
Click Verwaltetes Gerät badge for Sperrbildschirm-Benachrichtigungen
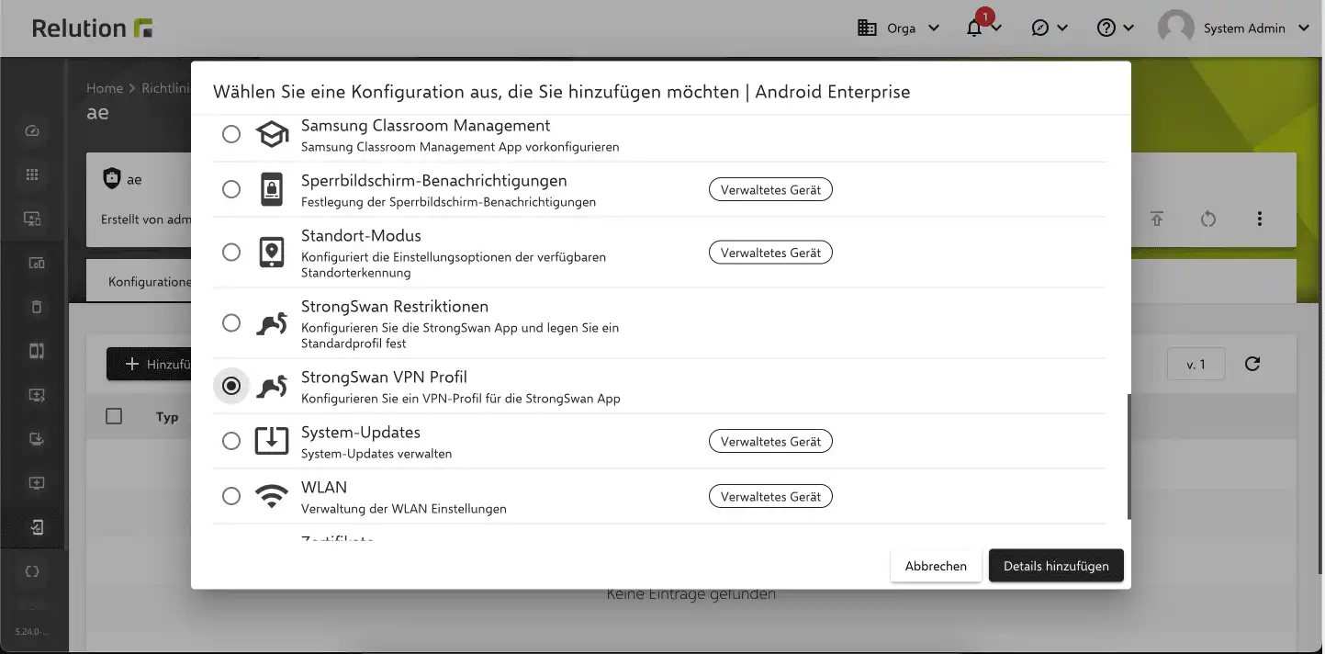[770, 190]
